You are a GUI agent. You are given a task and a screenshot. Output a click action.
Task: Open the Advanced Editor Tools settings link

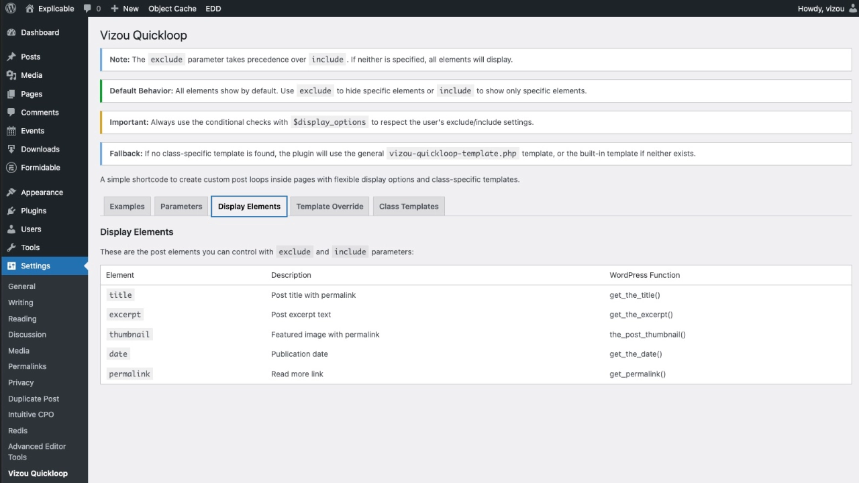tap(37, 451)
